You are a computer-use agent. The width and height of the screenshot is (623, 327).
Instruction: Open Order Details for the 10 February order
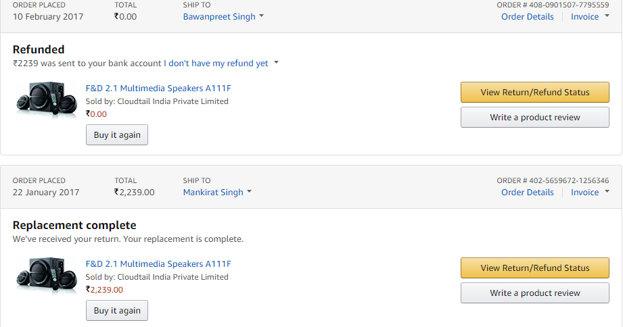click(x=527, y=17)
